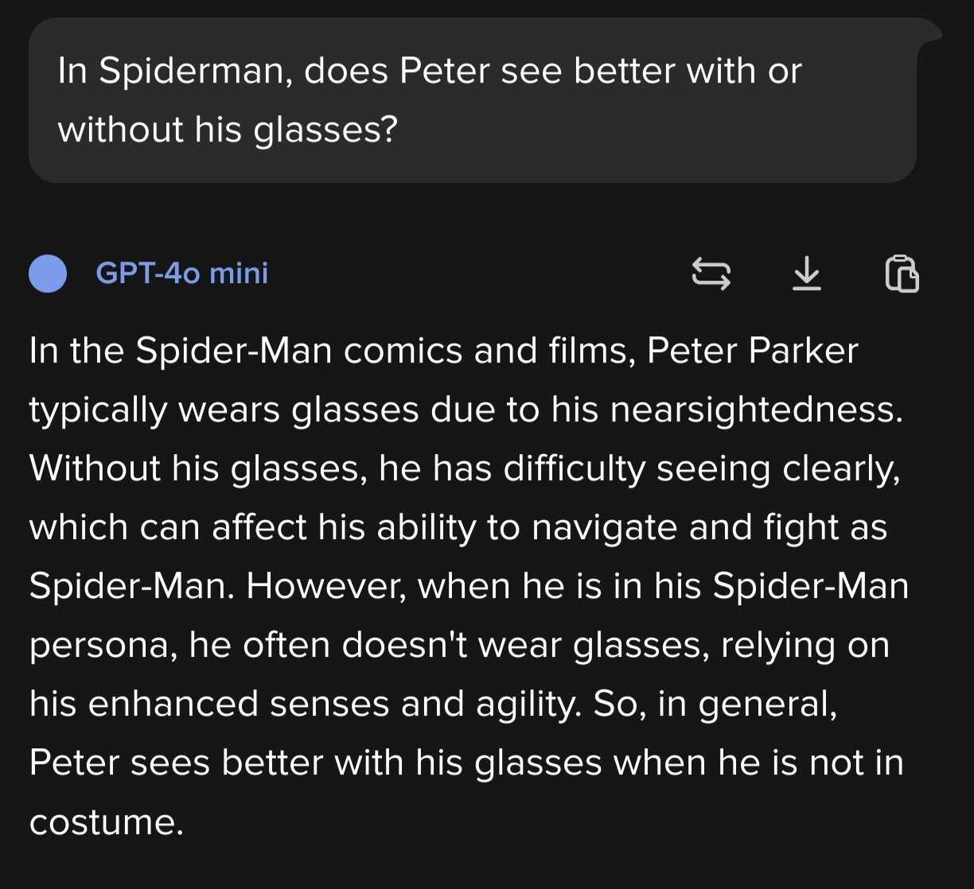The width and height of the screenshot is (974, 889).
Task: Click "Spider-Man comics" in the first response line
Action: pos(298,351)
